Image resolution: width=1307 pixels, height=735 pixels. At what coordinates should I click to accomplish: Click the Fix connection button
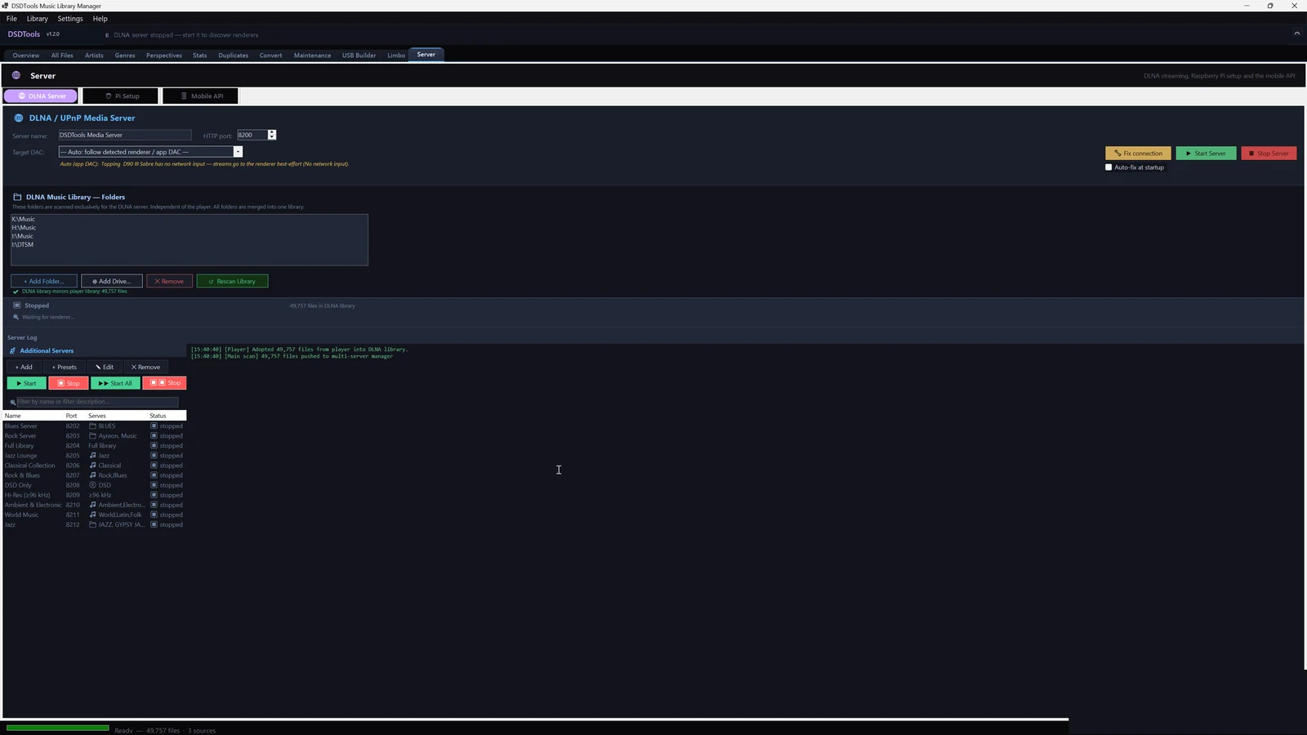click(1138, 154)
